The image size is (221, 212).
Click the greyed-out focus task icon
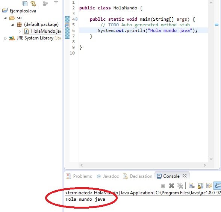tap(45, 3)
